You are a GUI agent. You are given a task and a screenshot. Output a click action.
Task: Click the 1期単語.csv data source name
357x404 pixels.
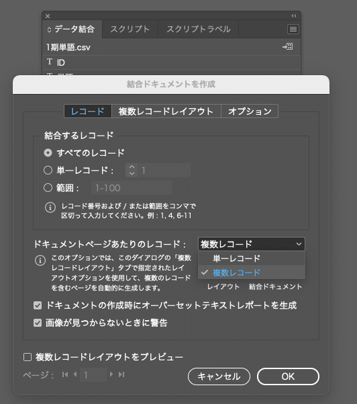(x=68, y=48)
